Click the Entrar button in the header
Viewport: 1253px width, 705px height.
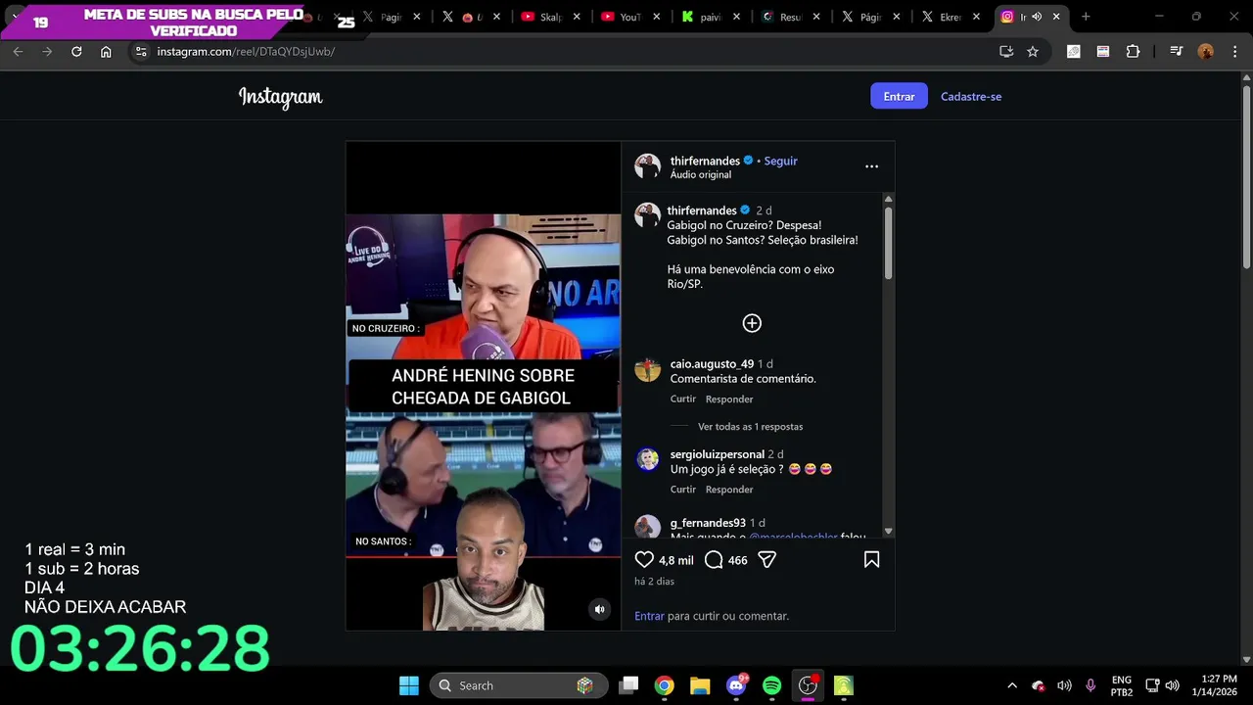coord(899,96)
